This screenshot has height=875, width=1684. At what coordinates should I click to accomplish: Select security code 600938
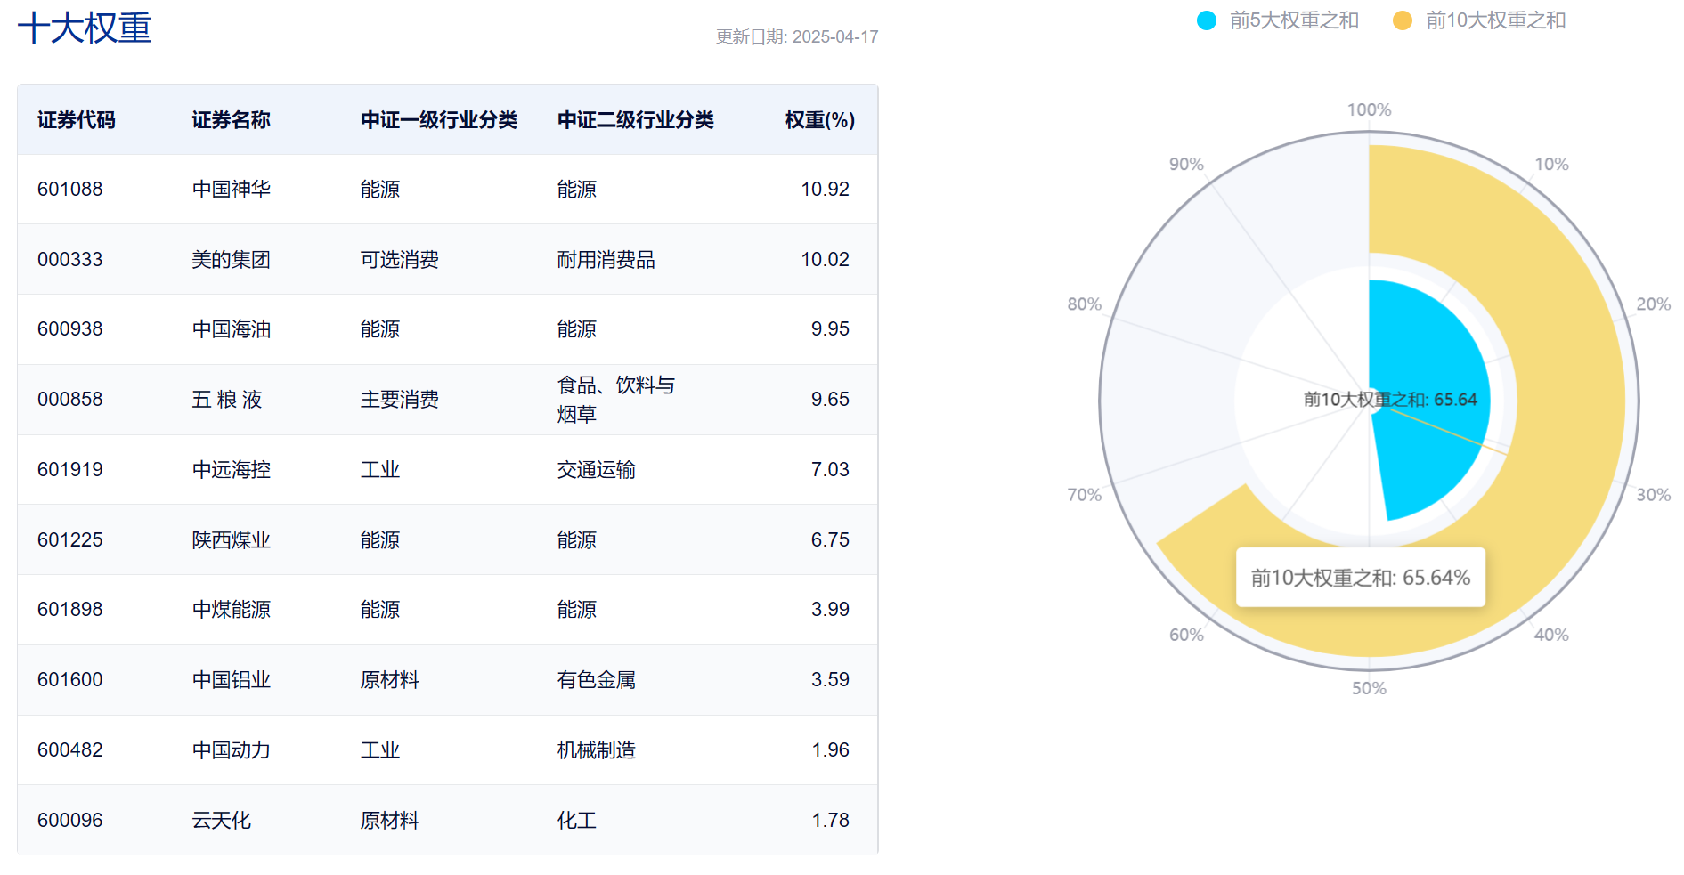[70, 329]
